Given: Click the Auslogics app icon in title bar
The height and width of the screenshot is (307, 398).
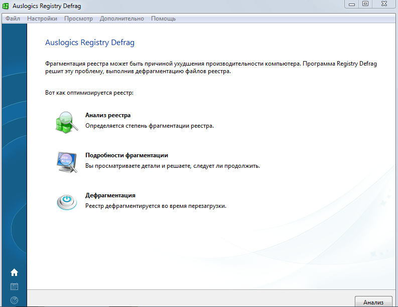Looking at the screenshot, I should click(6, 6).
